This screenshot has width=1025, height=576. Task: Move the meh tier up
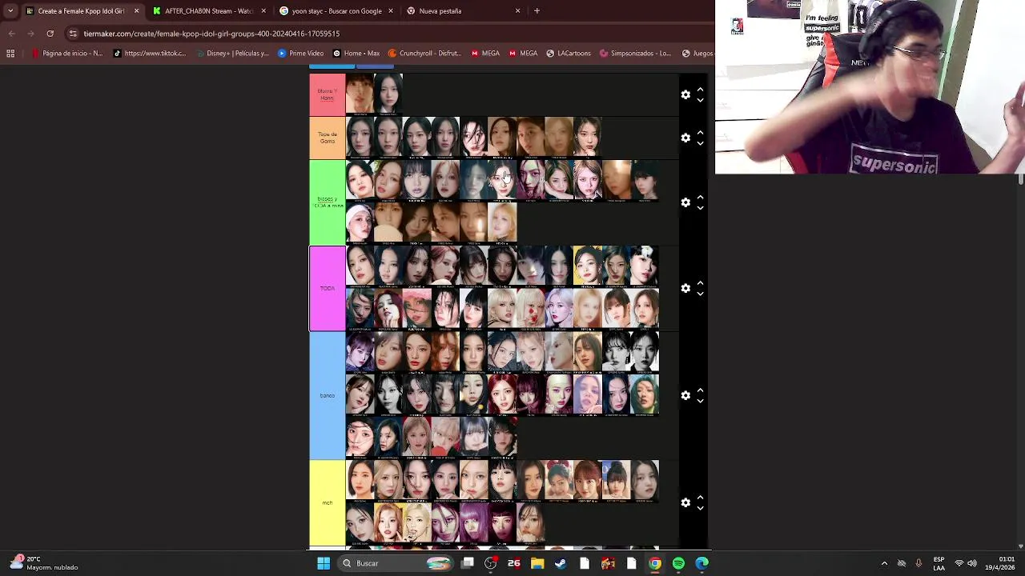[700, 497]
